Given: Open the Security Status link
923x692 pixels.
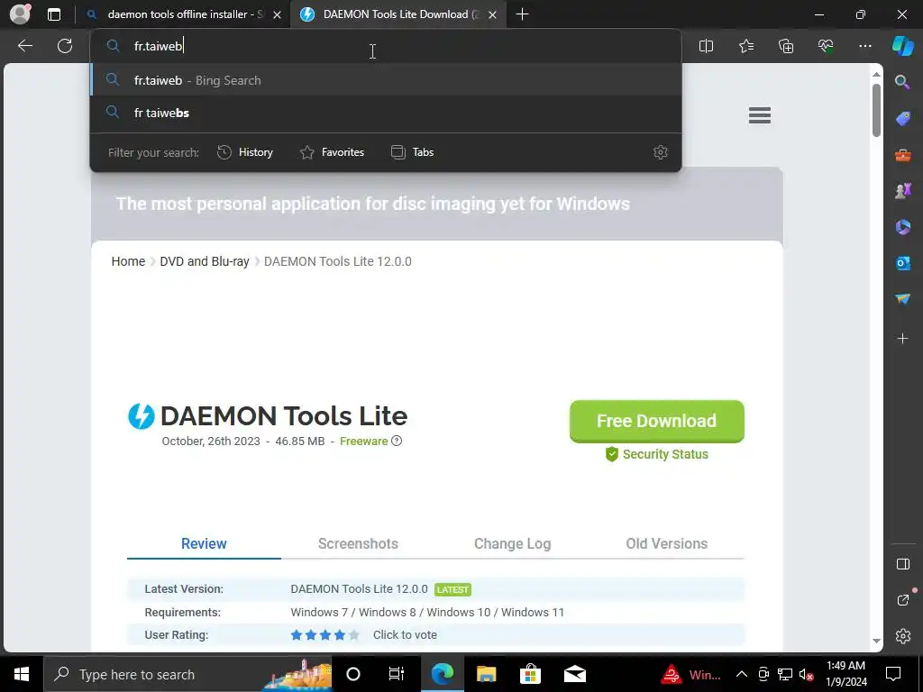Looking at the screenshot, I should tap(657, 454).
